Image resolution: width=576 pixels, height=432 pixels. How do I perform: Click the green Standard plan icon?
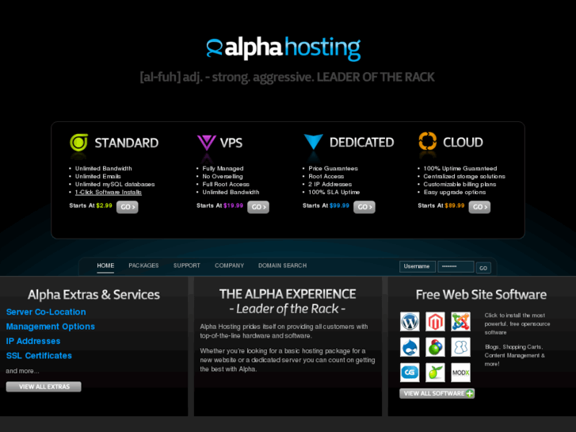pos(79,143)
